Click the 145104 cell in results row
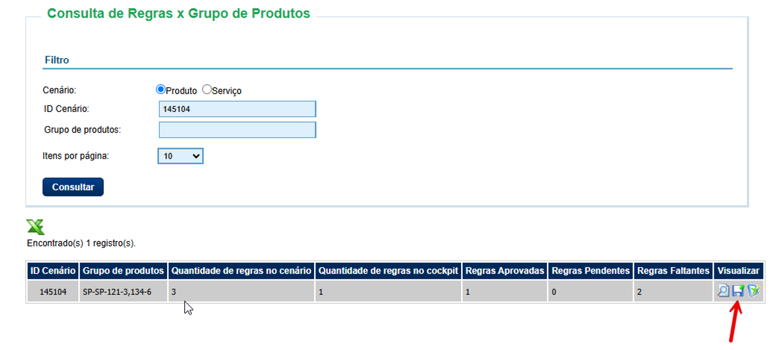Image resolution: width=773 pixels, height=350 pixels. point(53,291)
